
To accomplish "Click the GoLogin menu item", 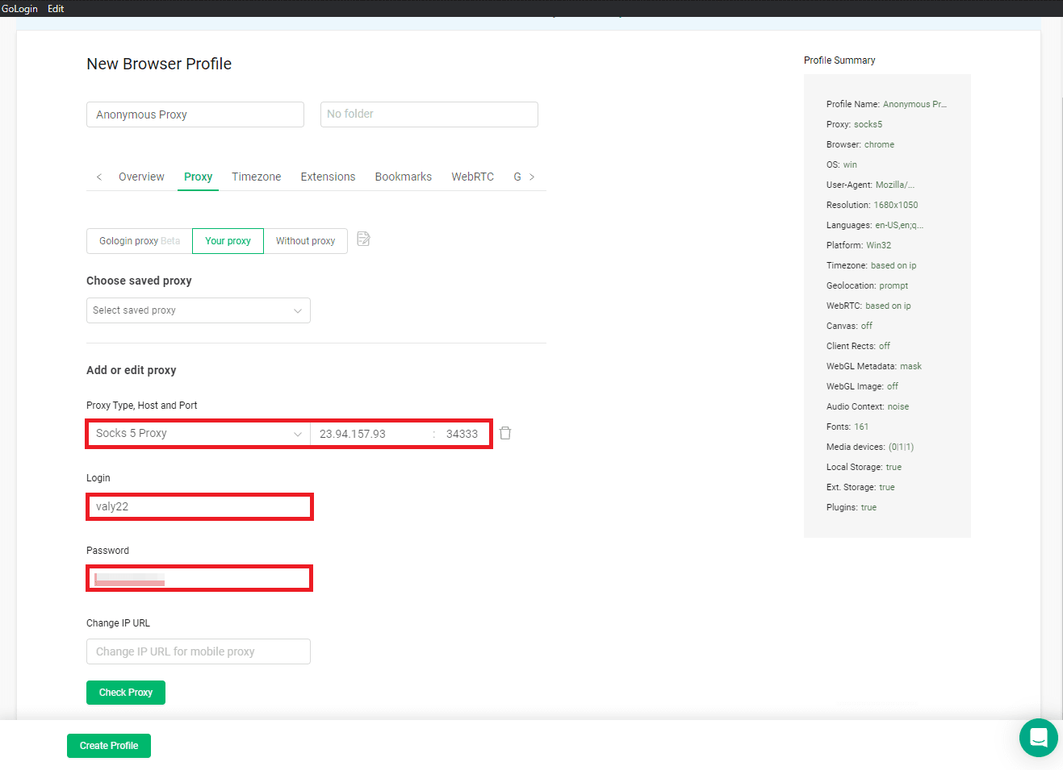I will point(19,8).
